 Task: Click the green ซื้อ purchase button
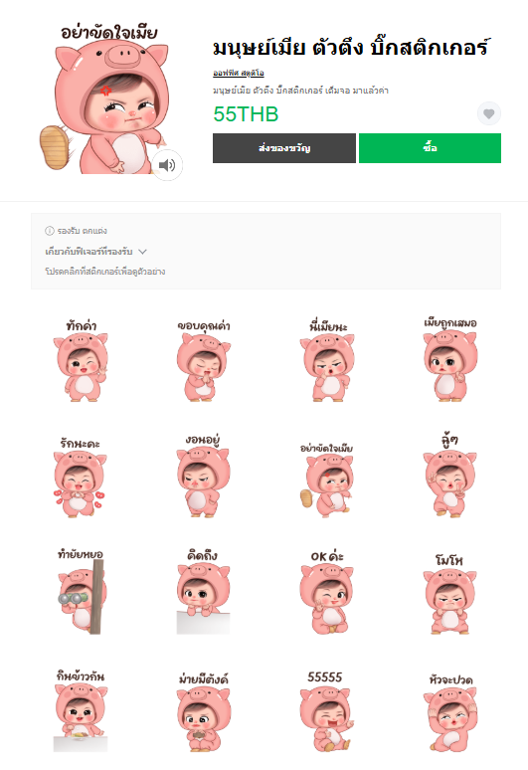[430, 148]
